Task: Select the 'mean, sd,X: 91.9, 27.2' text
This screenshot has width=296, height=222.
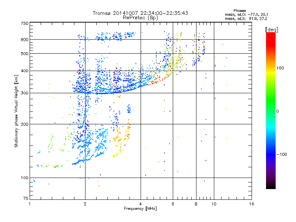Action: (x=246, y=18)
